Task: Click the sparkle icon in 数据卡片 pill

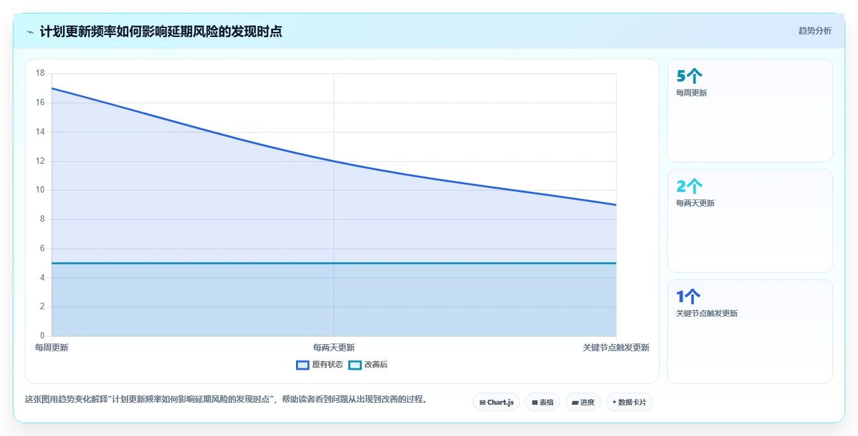Action: [614, 403]
